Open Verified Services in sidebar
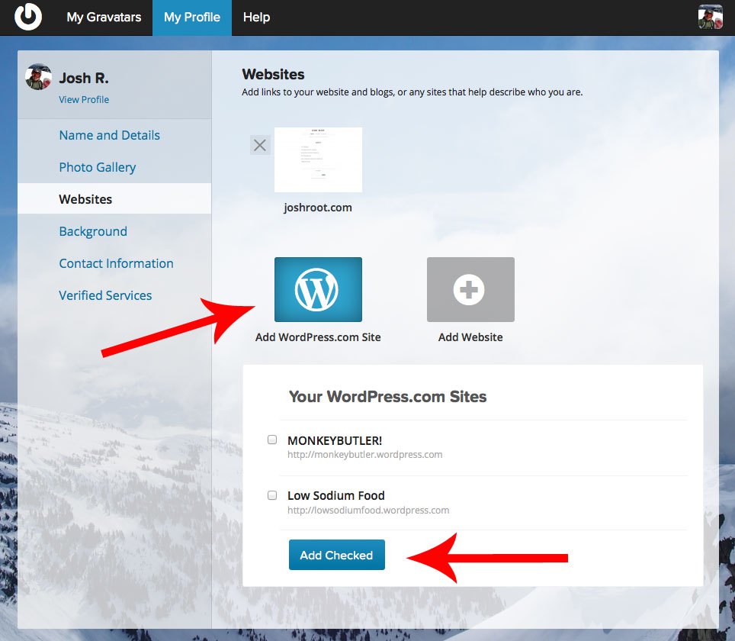The height and width of the screenshot is (641, 735). pyautogui.click(x=105, y=295)
